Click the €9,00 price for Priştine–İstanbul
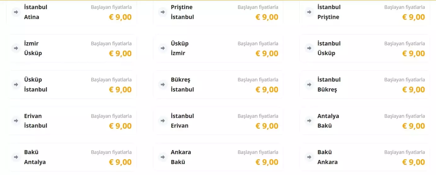The width and height of the screenshot is (436, 175). (267, 17)
